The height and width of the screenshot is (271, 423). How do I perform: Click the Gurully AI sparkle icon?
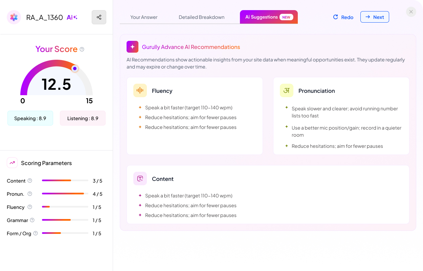pyautogui.click(x=132, y=47)
